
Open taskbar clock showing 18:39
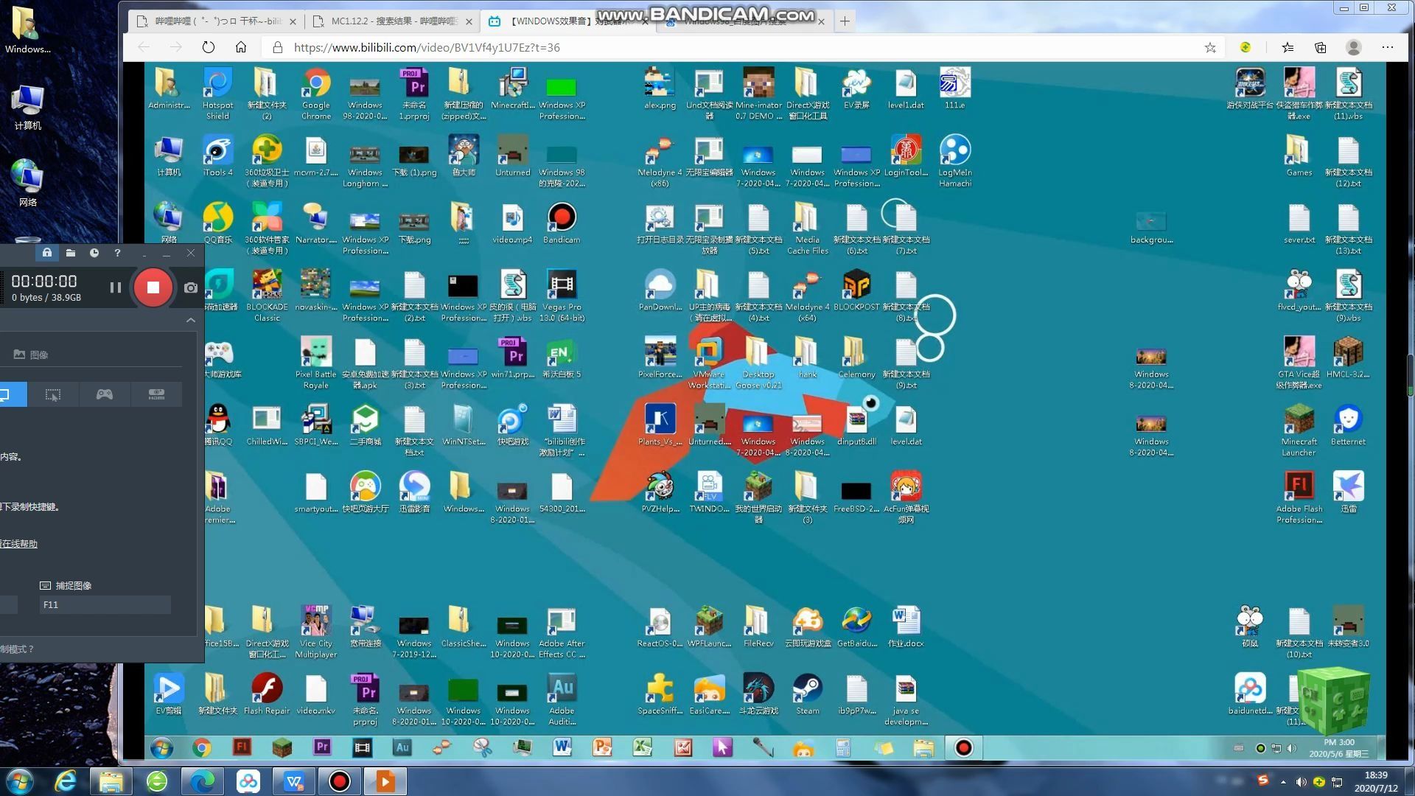click(x=1375, y=781)
